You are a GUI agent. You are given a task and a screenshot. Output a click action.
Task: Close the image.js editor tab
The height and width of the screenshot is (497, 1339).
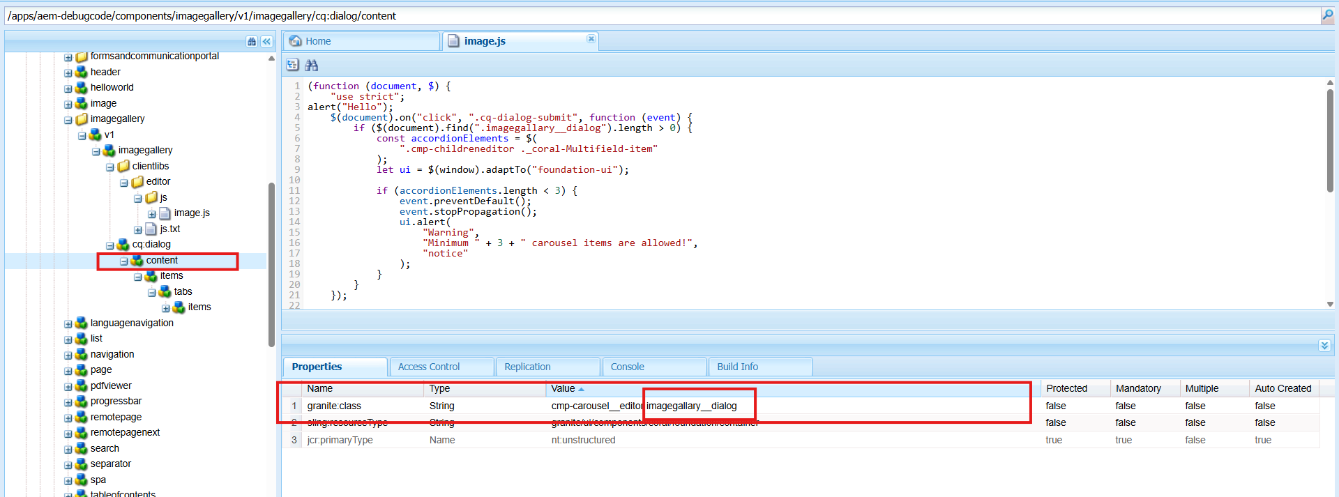591,39
